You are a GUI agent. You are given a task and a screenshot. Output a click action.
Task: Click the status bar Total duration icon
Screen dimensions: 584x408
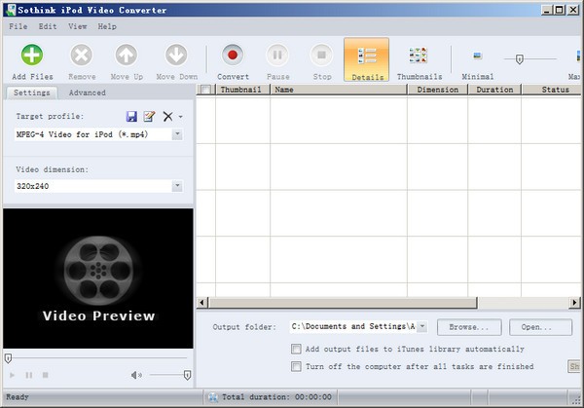click(213, 397)
